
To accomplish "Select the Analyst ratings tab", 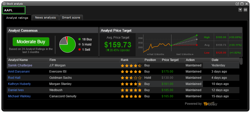I will (17, 18).
